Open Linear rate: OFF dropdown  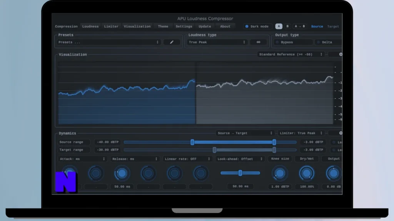pyautogui.click(x=187, y=159)
